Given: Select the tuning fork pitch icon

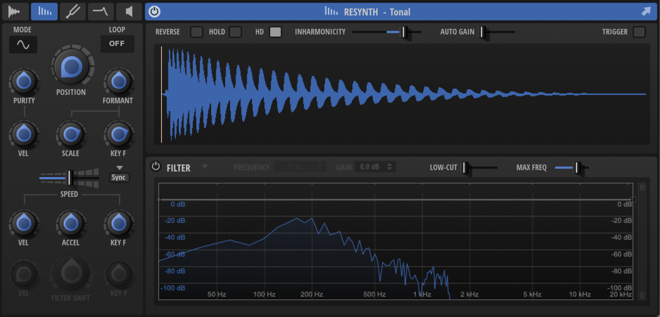Looking at the screenshot, I should tap(72, 12).
